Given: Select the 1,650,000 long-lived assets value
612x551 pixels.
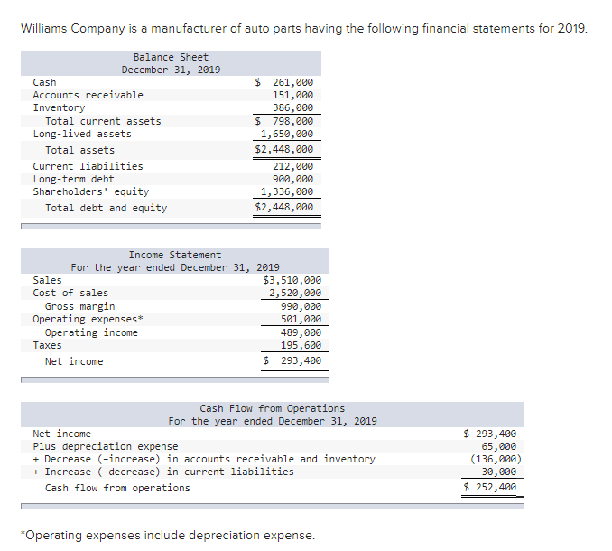Looking at the screenshot, I should [x=287, y=134].
